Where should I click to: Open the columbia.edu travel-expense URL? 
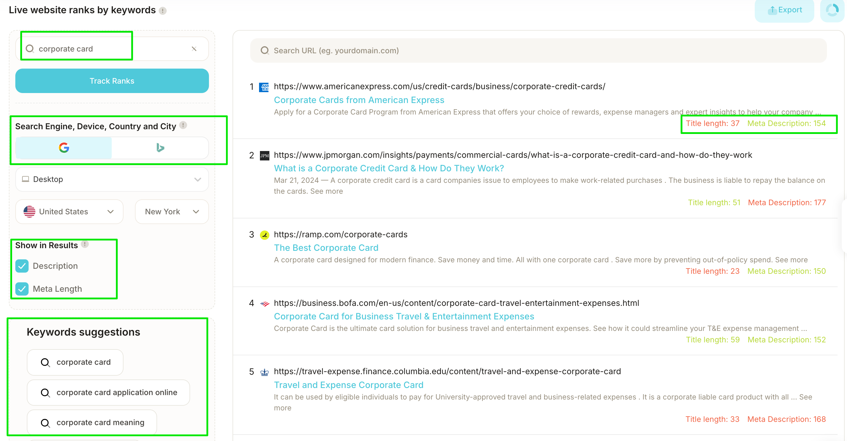click(447, 372)
